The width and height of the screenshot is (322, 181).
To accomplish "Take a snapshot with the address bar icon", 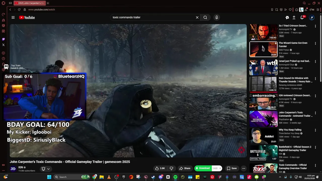I will coord(276,10).
